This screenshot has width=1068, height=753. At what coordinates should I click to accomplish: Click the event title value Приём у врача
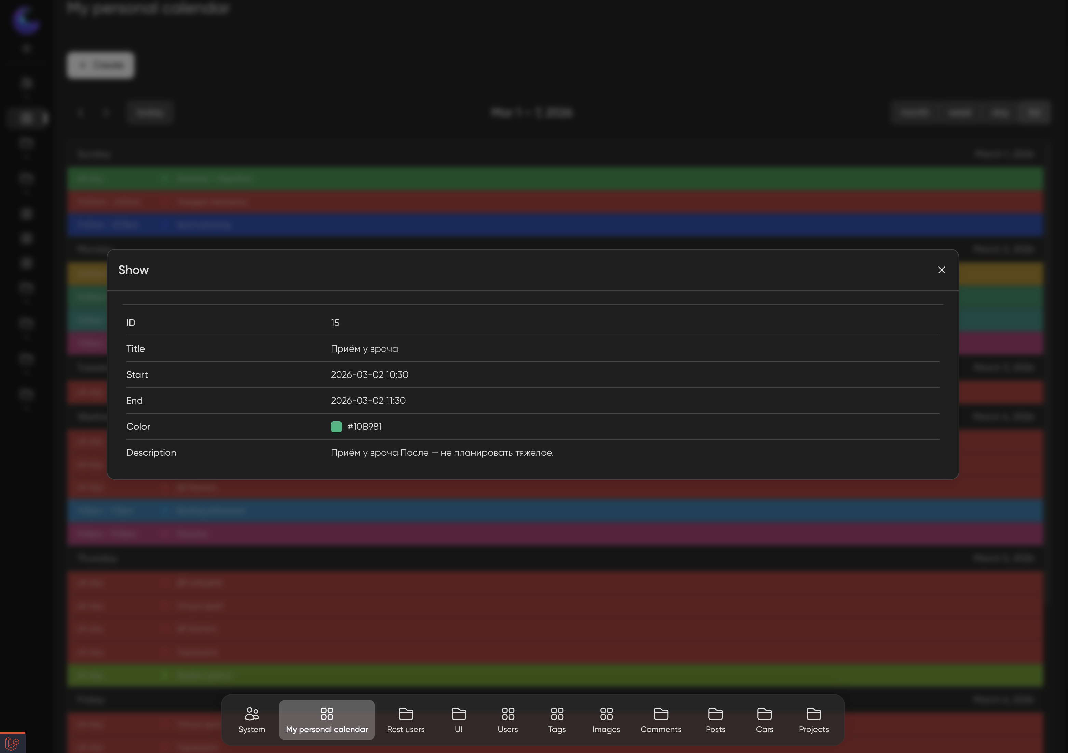[364, 349]
